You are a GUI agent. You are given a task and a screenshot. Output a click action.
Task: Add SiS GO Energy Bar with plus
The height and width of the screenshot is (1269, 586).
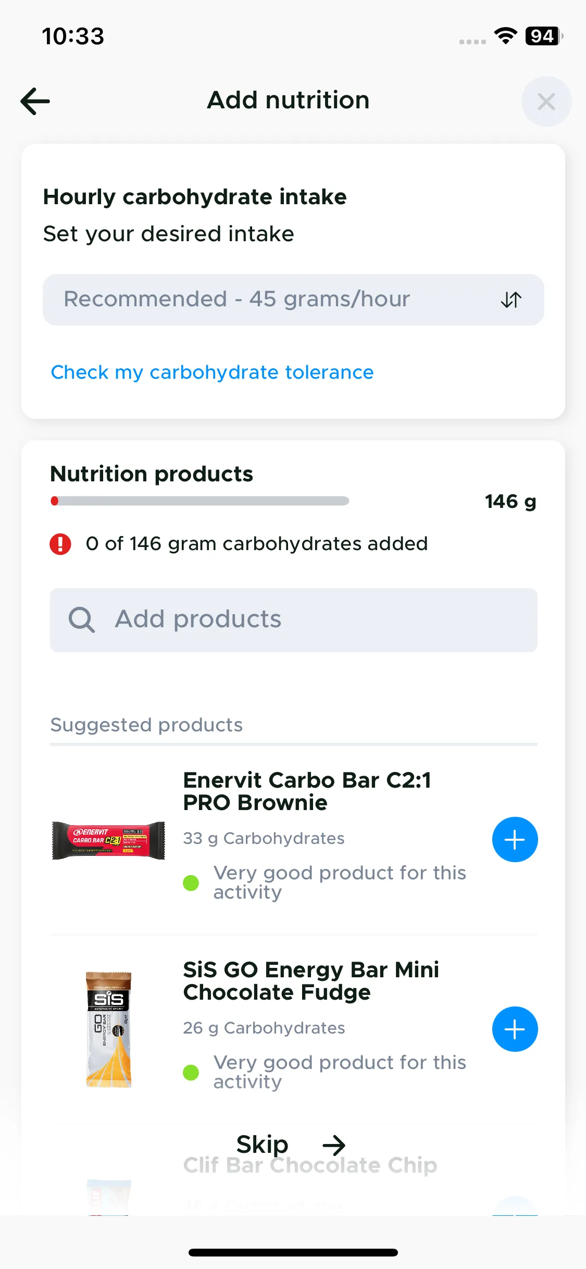(x=515, y=1029)
